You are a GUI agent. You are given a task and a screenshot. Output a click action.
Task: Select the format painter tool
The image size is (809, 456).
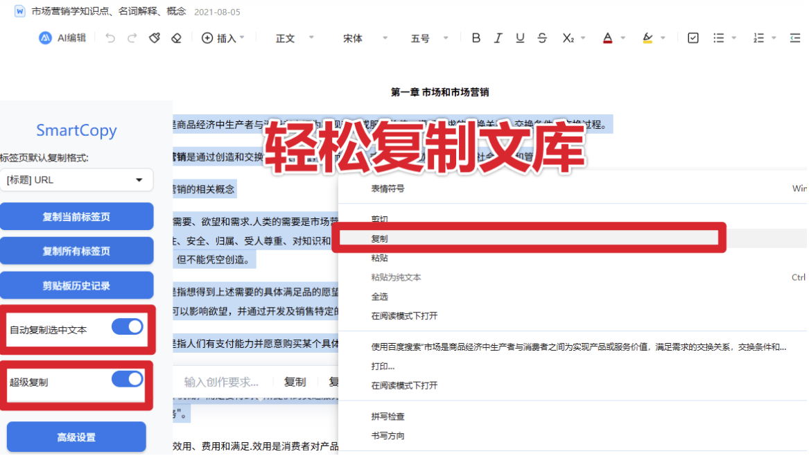154,37
